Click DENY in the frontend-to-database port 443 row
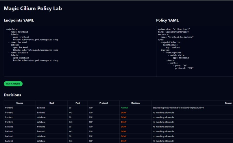The height and width of the screenshot is (143, 233). (x=124, y=122)
